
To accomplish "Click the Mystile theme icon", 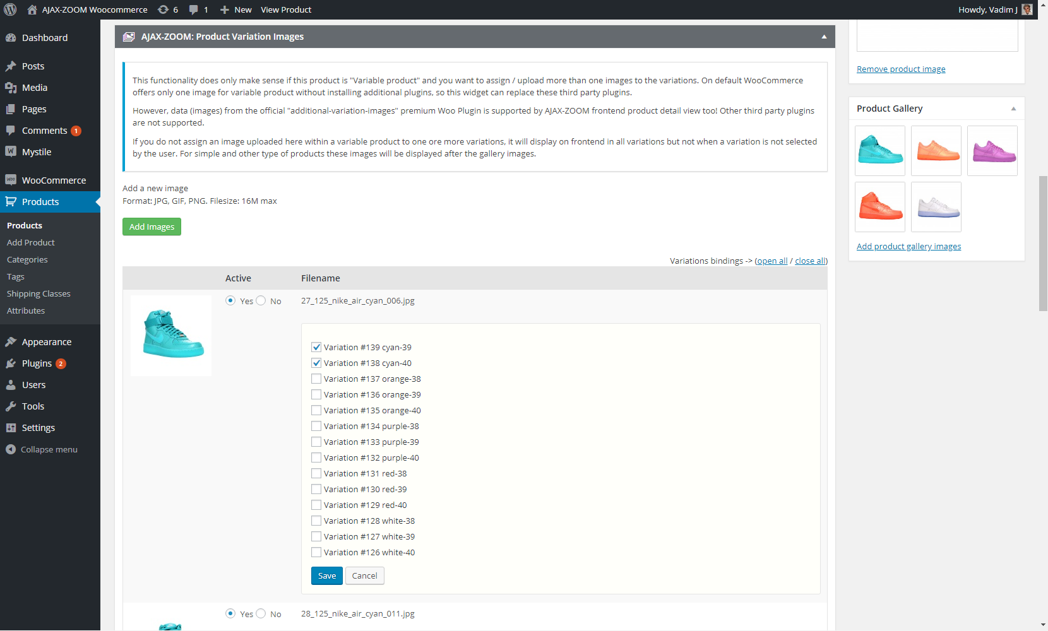I will tap(11, 152).
